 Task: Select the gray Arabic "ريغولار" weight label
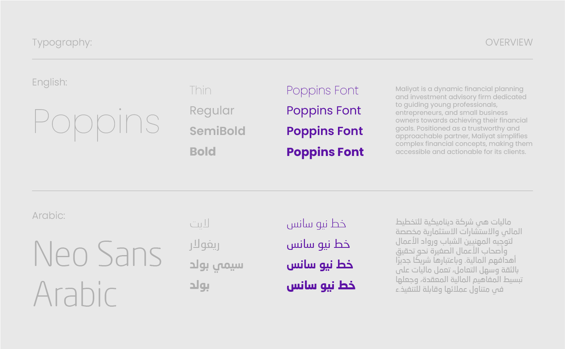tap(204, 244)
